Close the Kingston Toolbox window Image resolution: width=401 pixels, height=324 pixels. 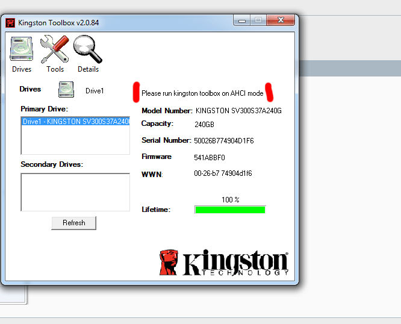coord(281,20)
